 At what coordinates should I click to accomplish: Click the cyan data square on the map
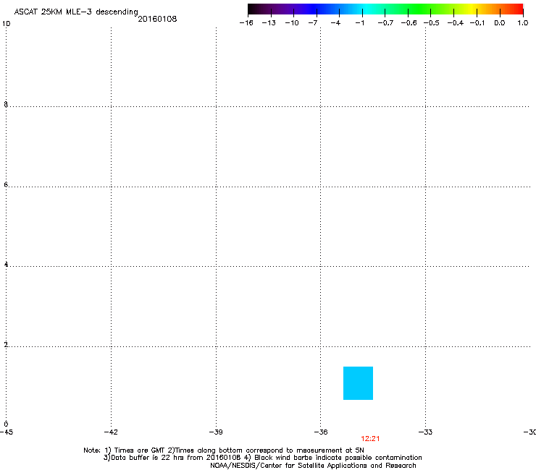(358, 383)
